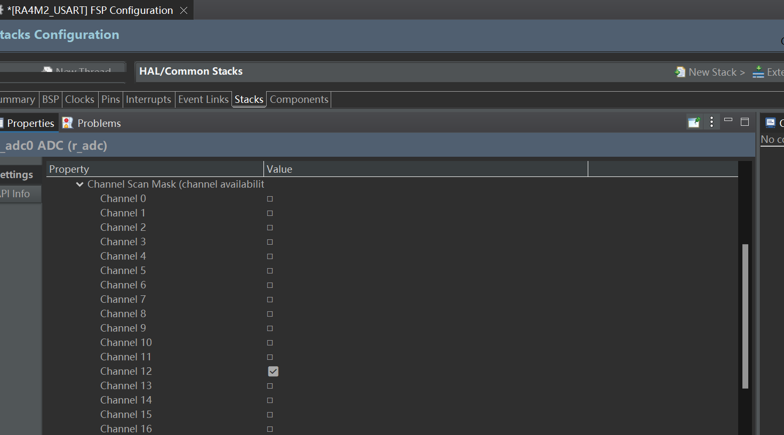Open the Properties view menu (three dots)
This screenshot has width=784, height=435.
coord(711,122)
